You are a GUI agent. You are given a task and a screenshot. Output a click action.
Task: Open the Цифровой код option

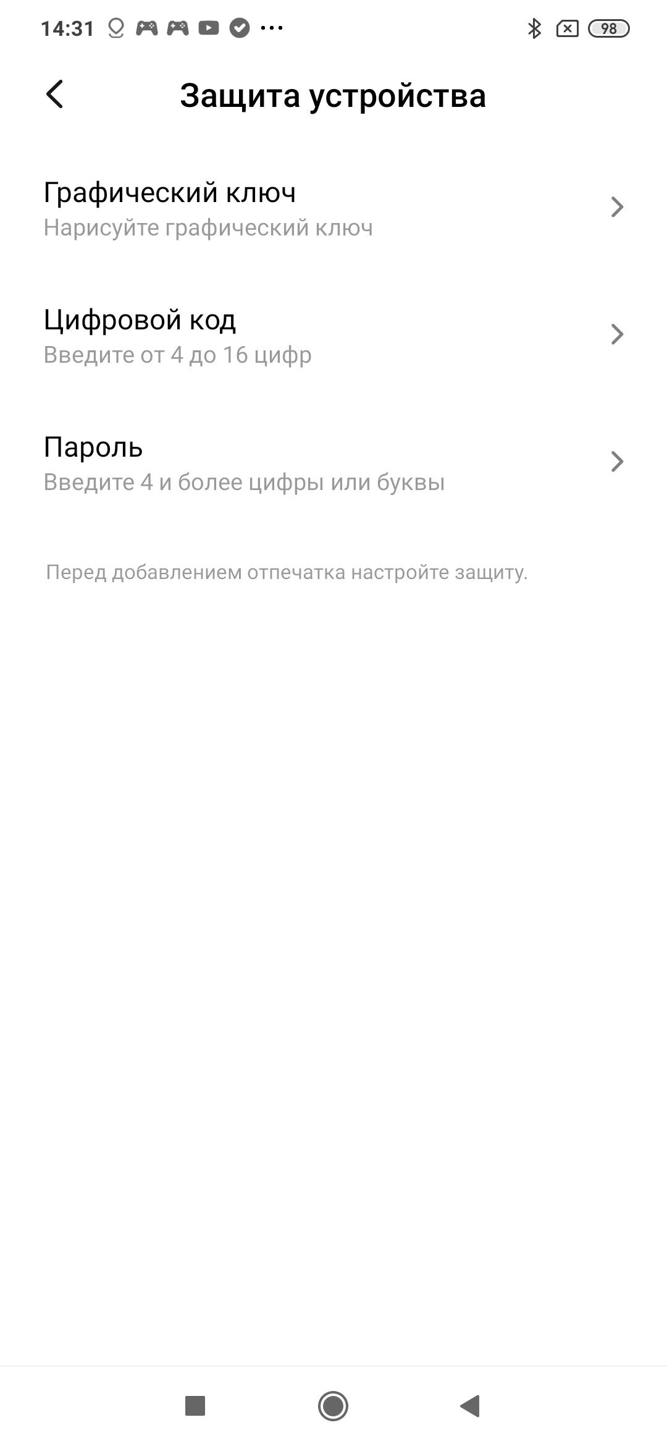pyautogui.click(x=333, y=336)
